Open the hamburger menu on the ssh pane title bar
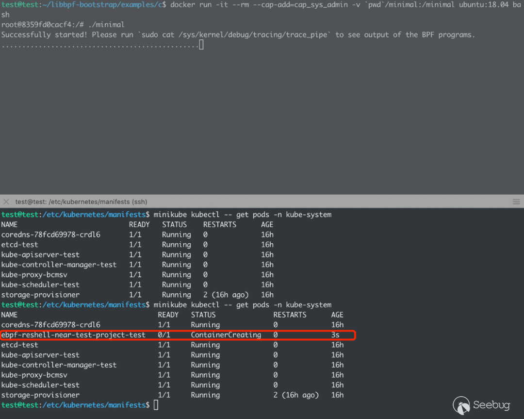The height and width of the screenshot is (419, 524). [516, 201]
